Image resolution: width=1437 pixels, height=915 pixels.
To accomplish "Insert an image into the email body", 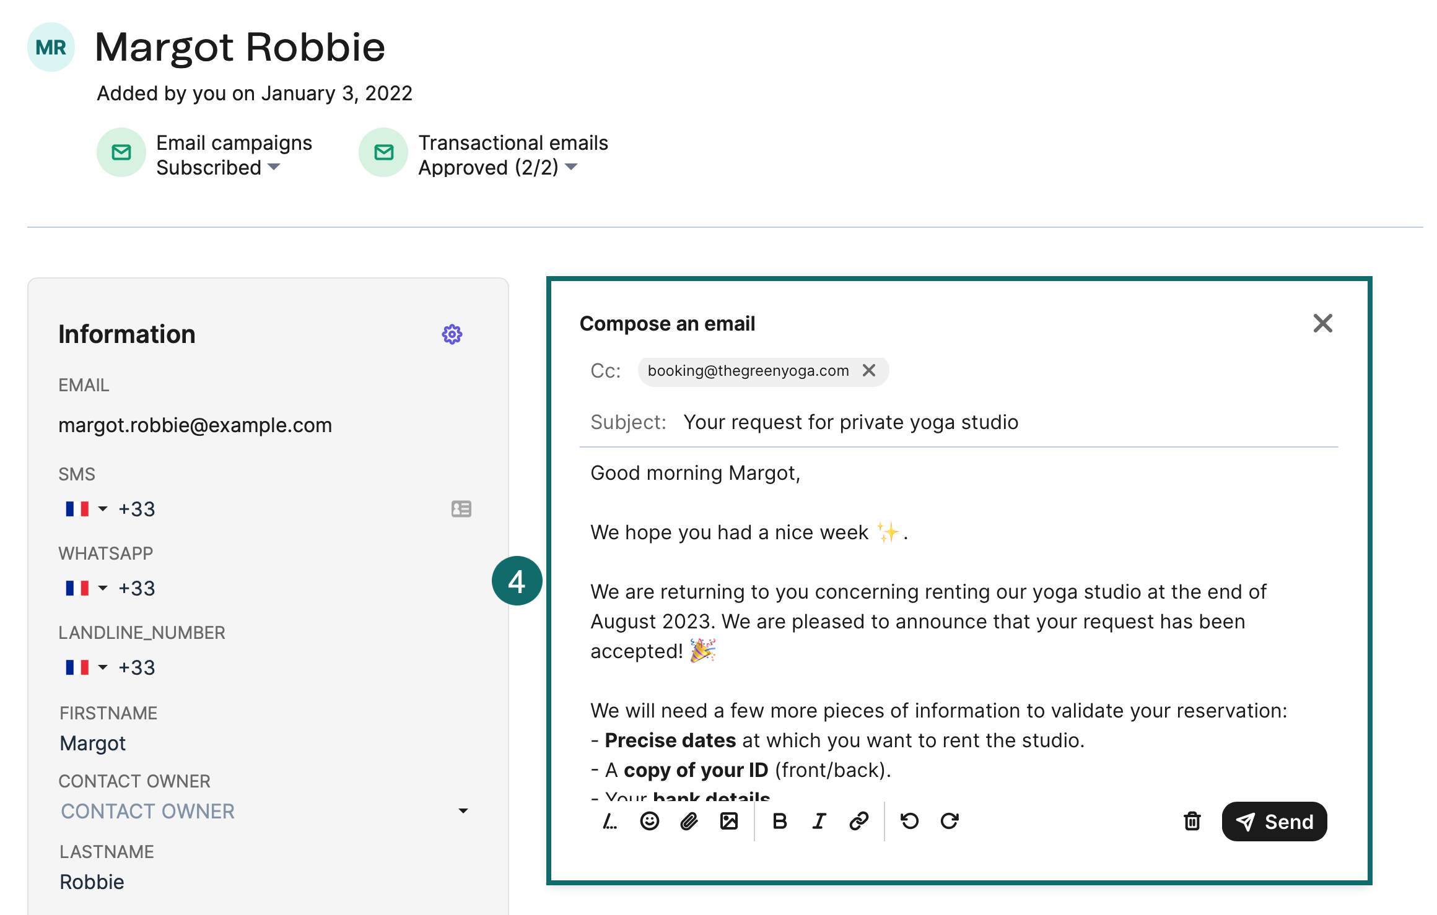I will 728,822.
